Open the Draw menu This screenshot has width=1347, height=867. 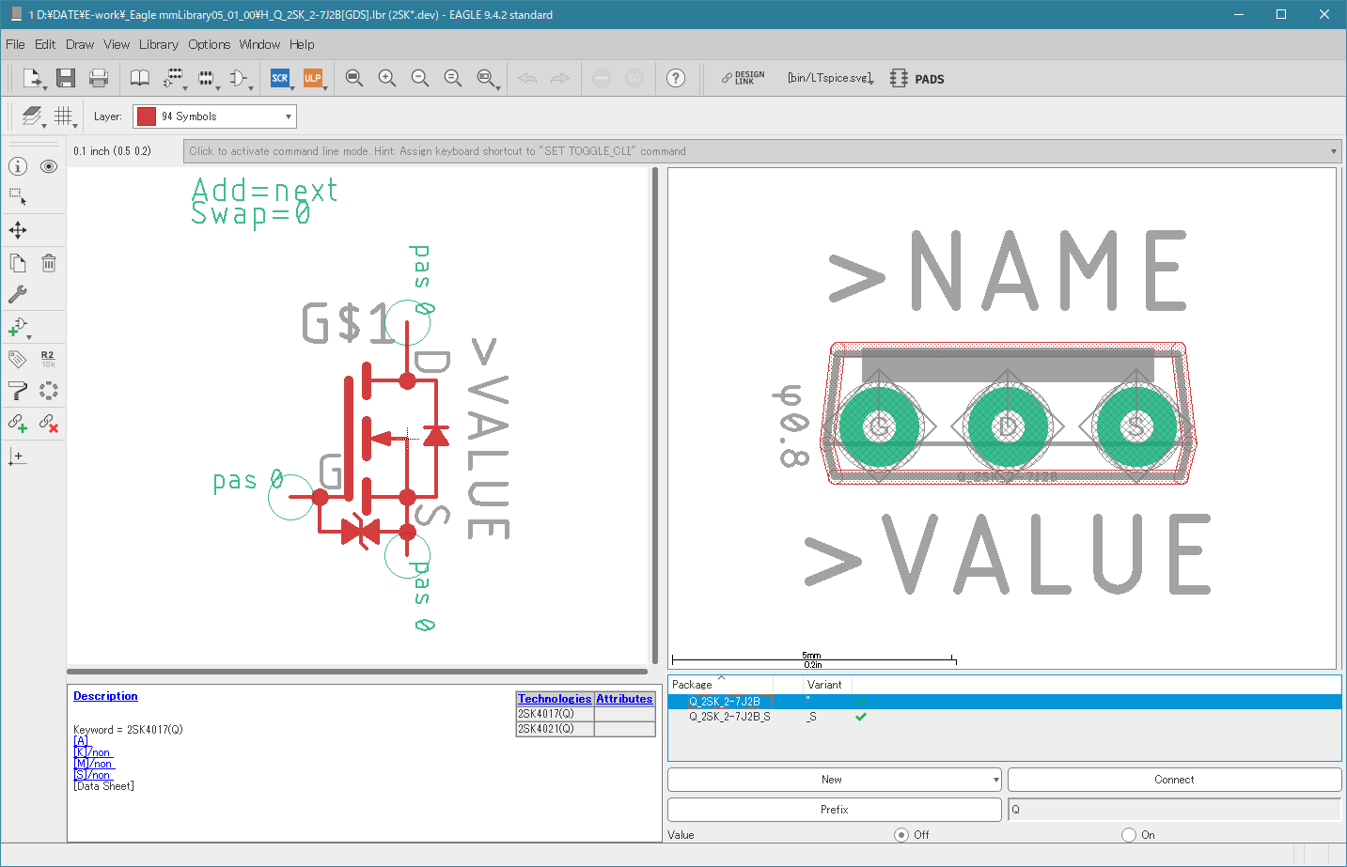tap(80, 44)
